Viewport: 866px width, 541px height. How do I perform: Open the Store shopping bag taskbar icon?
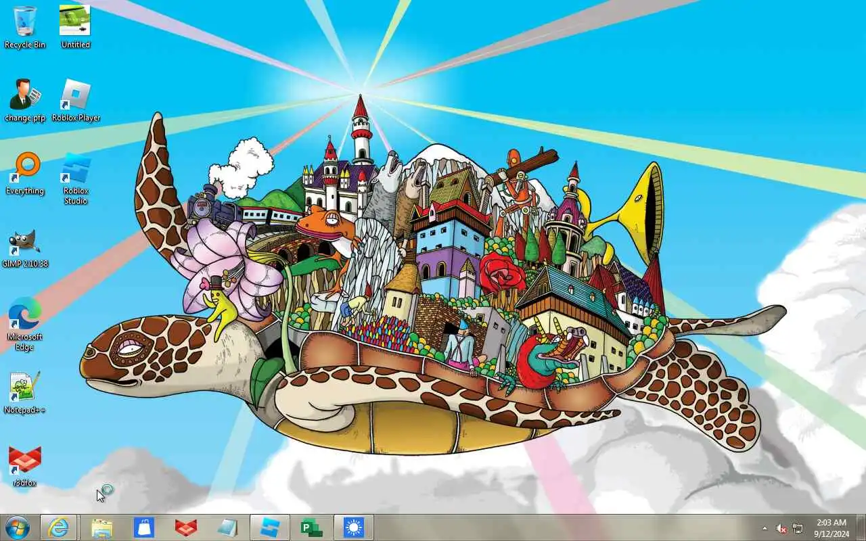pyautogui.click(x=143, y=527)
